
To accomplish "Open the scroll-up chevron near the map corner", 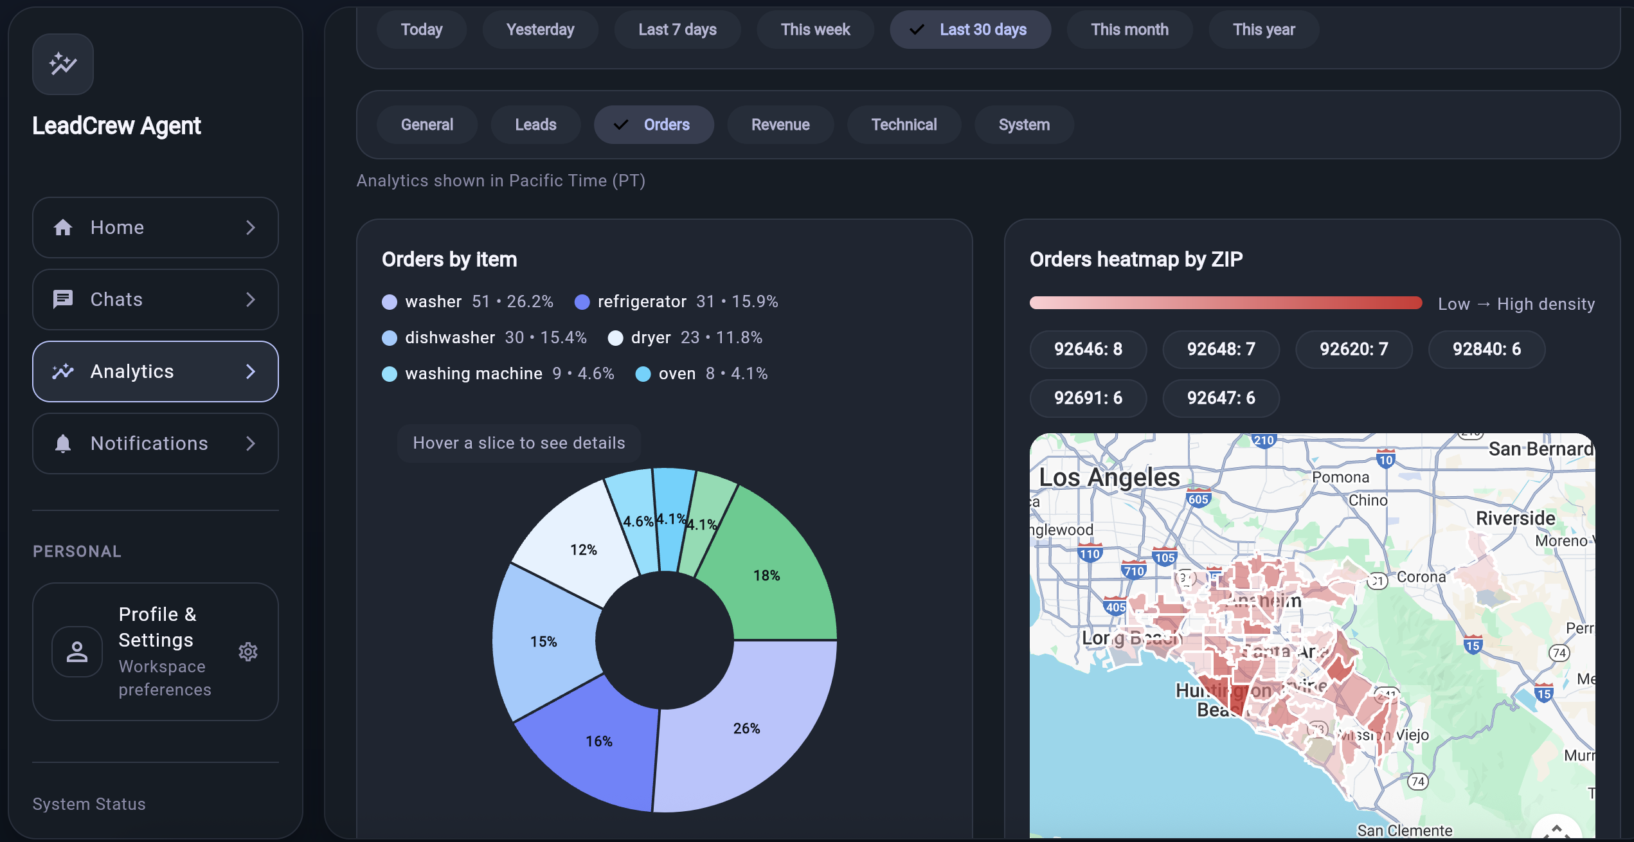I will [x=1557, y=829].
